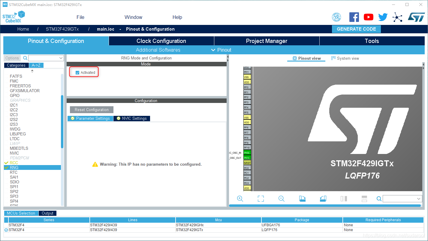Open the Parameter Settings tab
Viewport: 428px width, 241px height.
[90, 119]
